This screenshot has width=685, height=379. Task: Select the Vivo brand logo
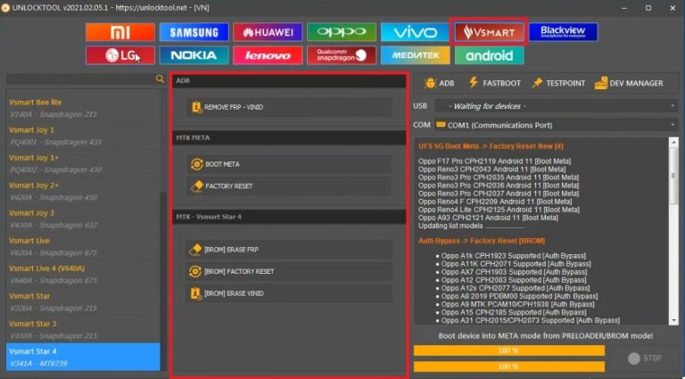[x=415, y=32]
